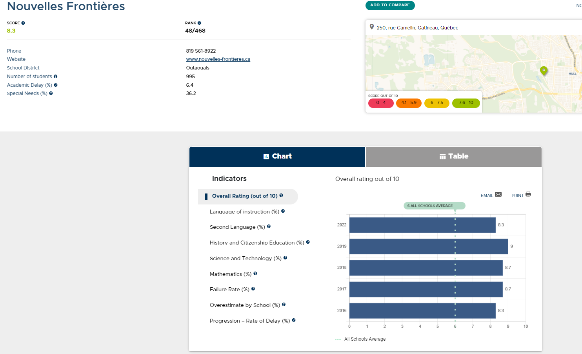This screenshot has width=582, height=354.
Task: Open Number of students help icon
Action: 56,77
